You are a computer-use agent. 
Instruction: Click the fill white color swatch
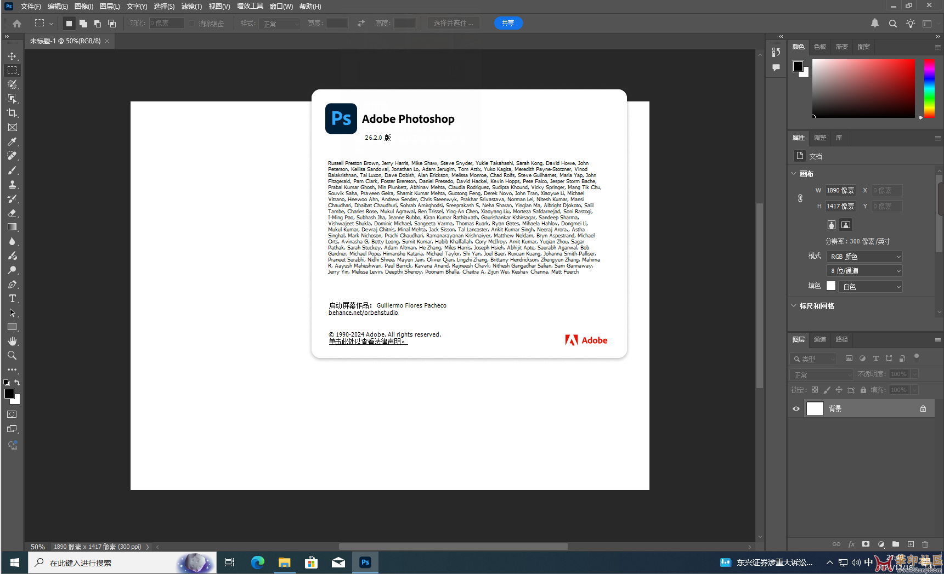pyautogui.click(x=831, y=286)
